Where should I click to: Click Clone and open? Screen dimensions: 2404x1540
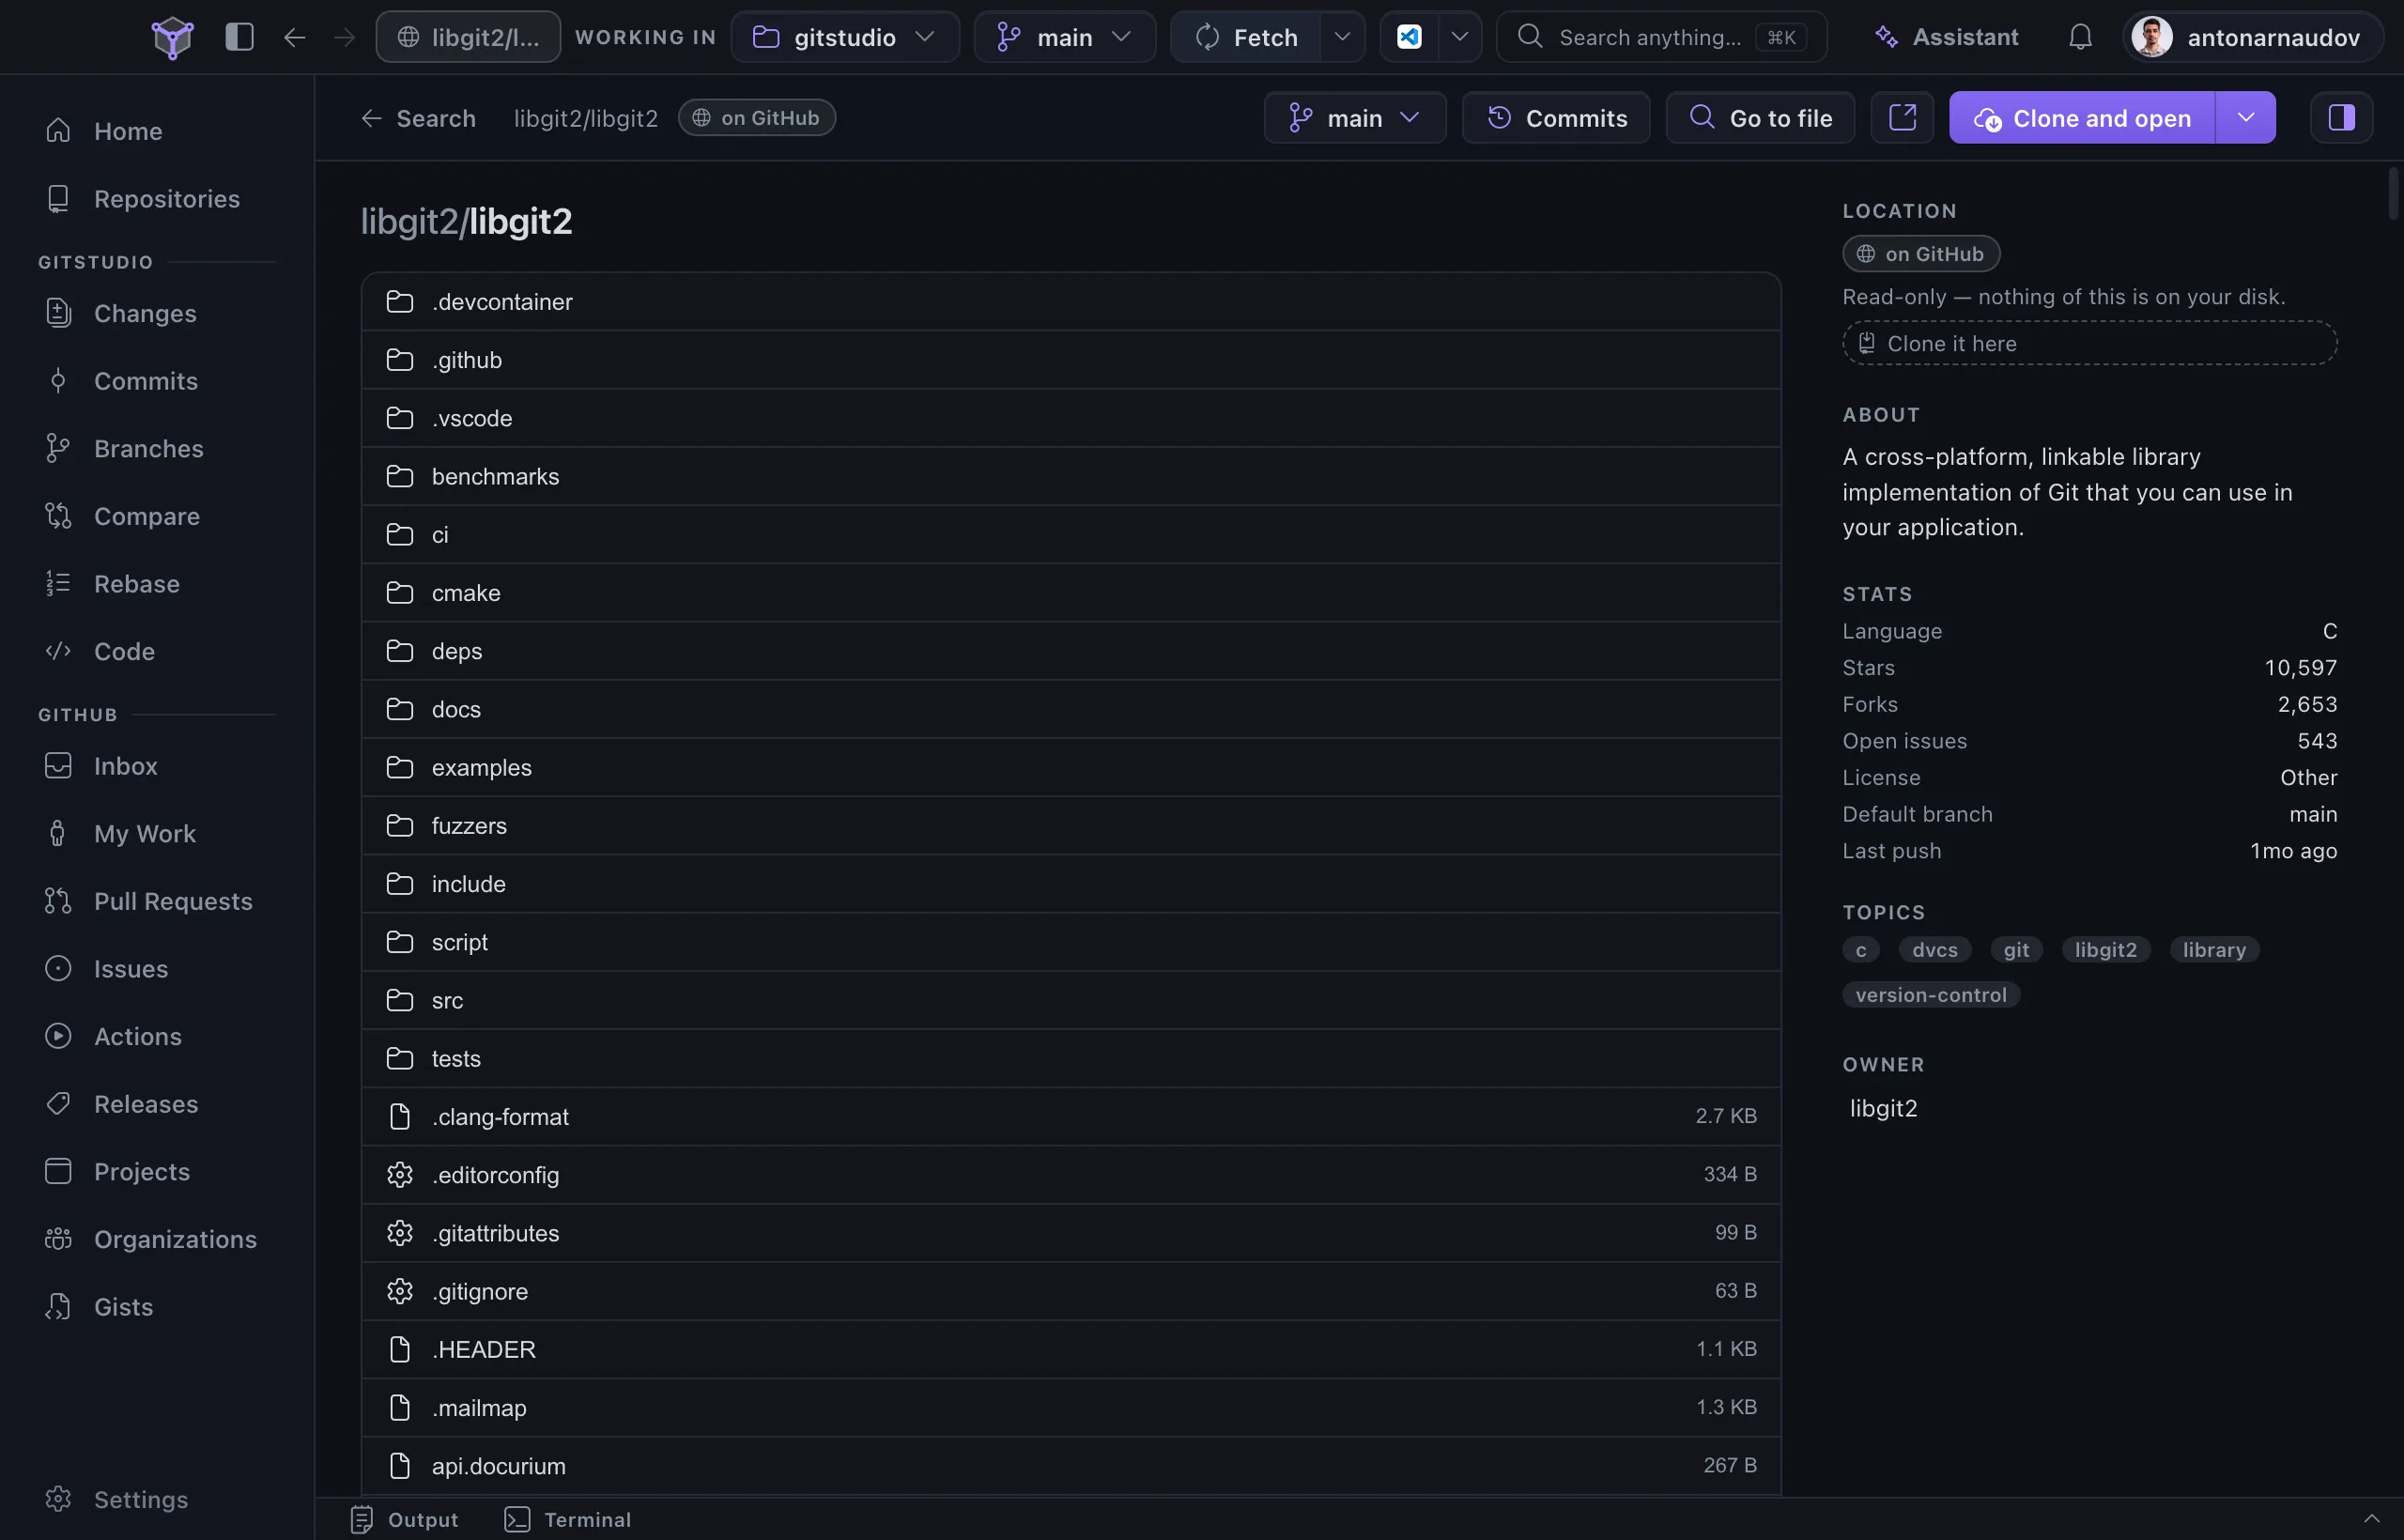pyautogui.click(x=2082, y=118)
